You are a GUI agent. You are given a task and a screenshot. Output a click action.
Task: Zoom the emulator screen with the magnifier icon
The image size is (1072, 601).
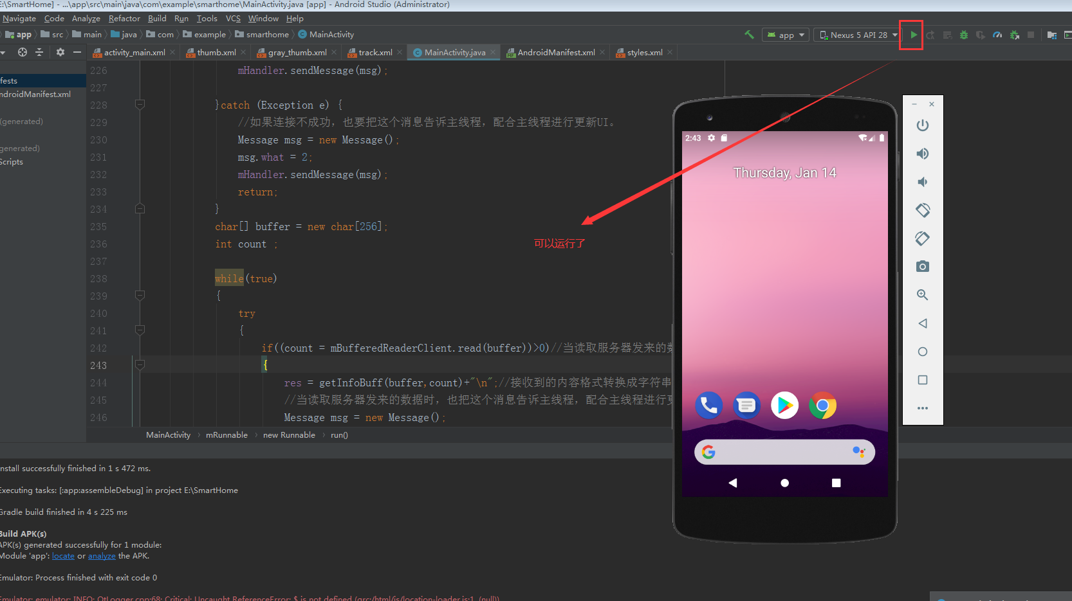[923, 295]
